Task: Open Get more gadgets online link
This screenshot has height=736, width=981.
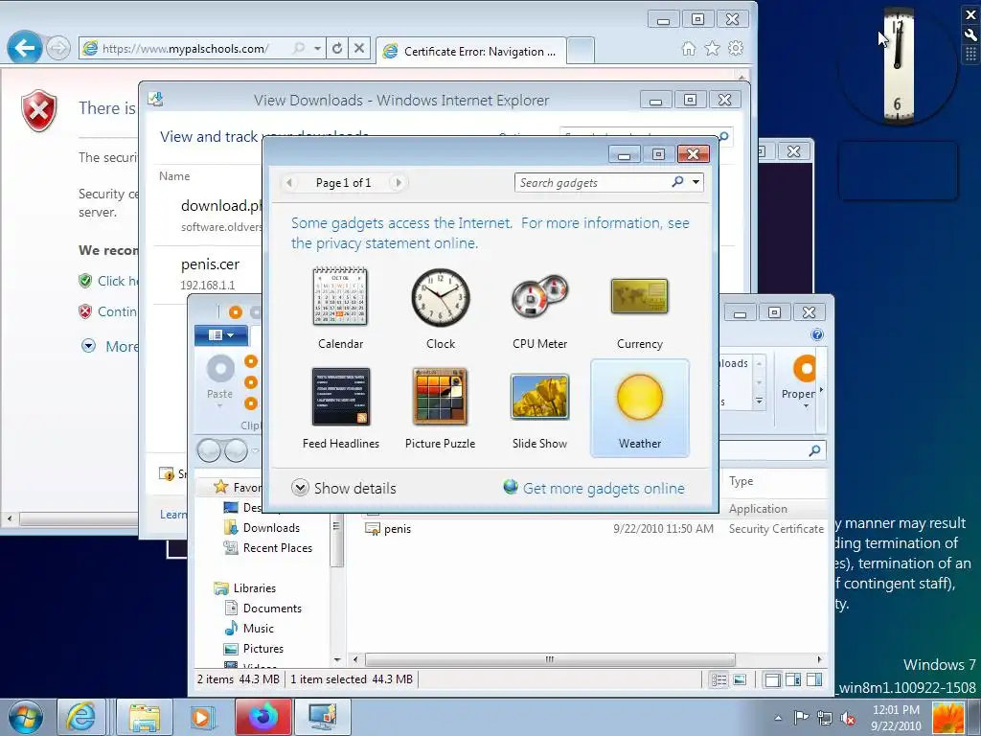Action: (594, 488)
